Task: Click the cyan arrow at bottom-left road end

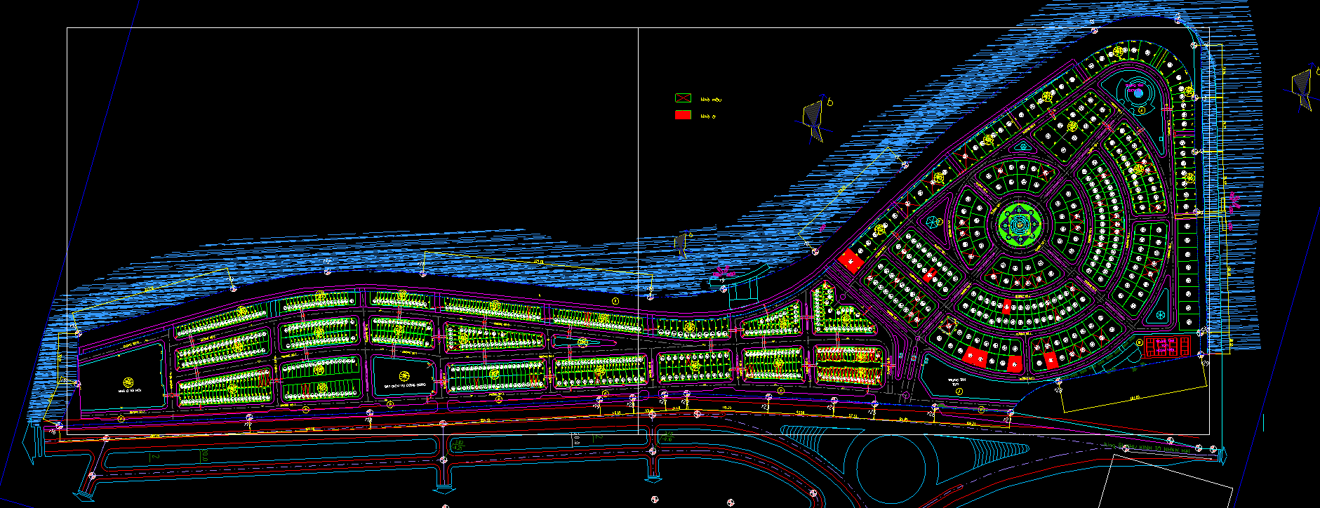Action: pos(28,442)
